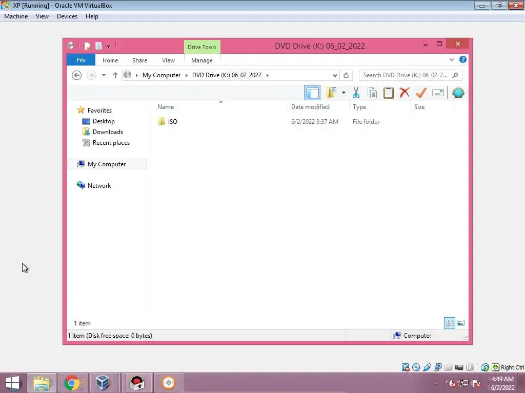
Task: Click VirtualBox optical disc status icon
Action: [x=416, y=367]
